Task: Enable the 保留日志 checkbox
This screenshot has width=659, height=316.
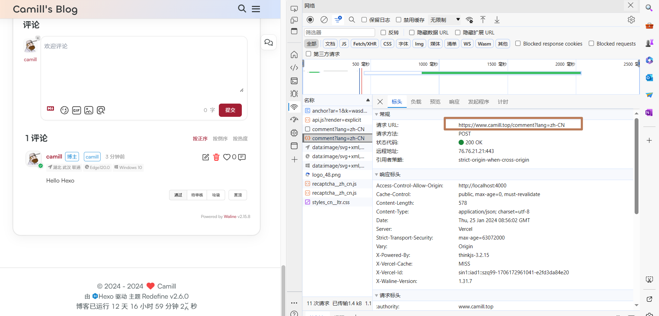Action: coord(364,20)
